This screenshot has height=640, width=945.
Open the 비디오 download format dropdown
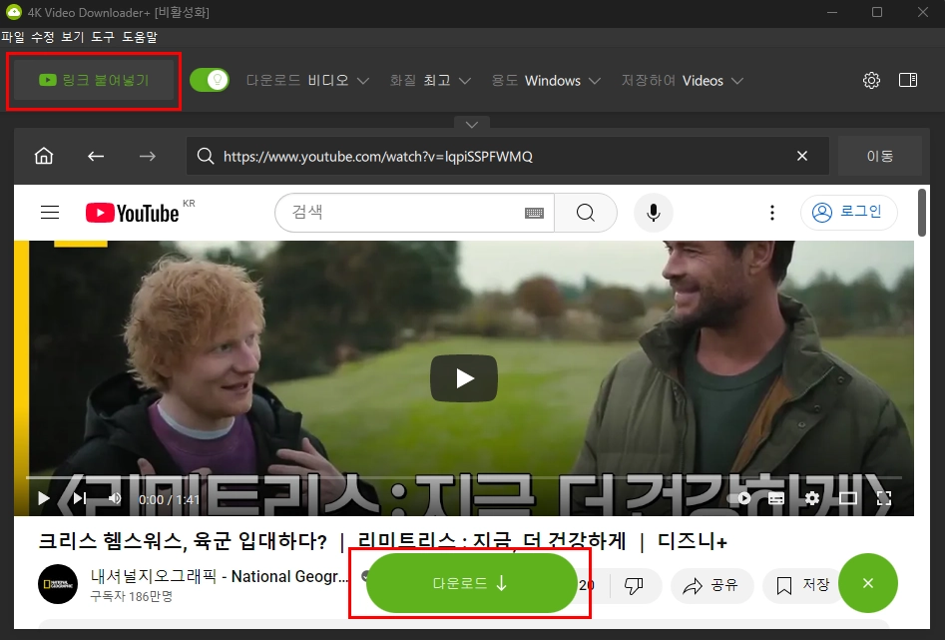pos(338,80)
